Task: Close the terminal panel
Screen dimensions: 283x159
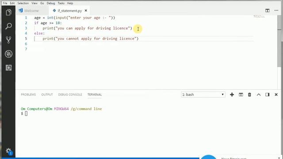Action: (276, 95)
